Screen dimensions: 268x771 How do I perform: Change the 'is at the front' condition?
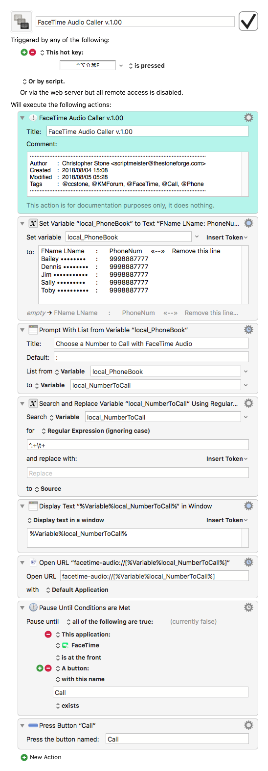pos(78,658)
